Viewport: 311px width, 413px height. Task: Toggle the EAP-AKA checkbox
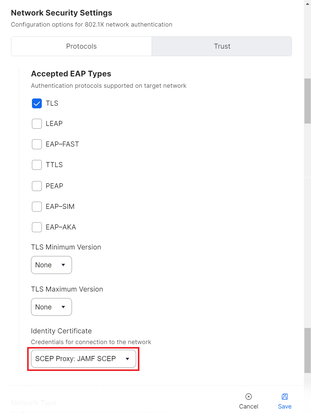[x=37, y=227]
